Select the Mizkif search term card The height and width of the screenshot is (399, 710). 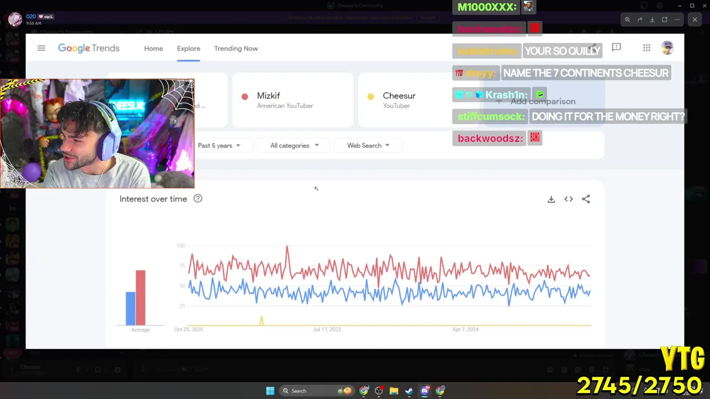pyautogui.click(x=292, y=100)
